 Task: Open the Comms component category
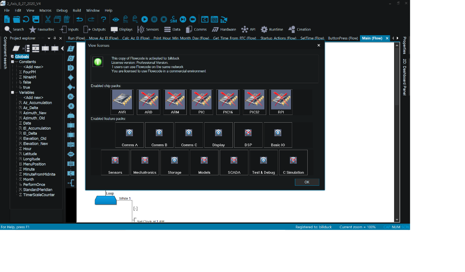[196, 29]
